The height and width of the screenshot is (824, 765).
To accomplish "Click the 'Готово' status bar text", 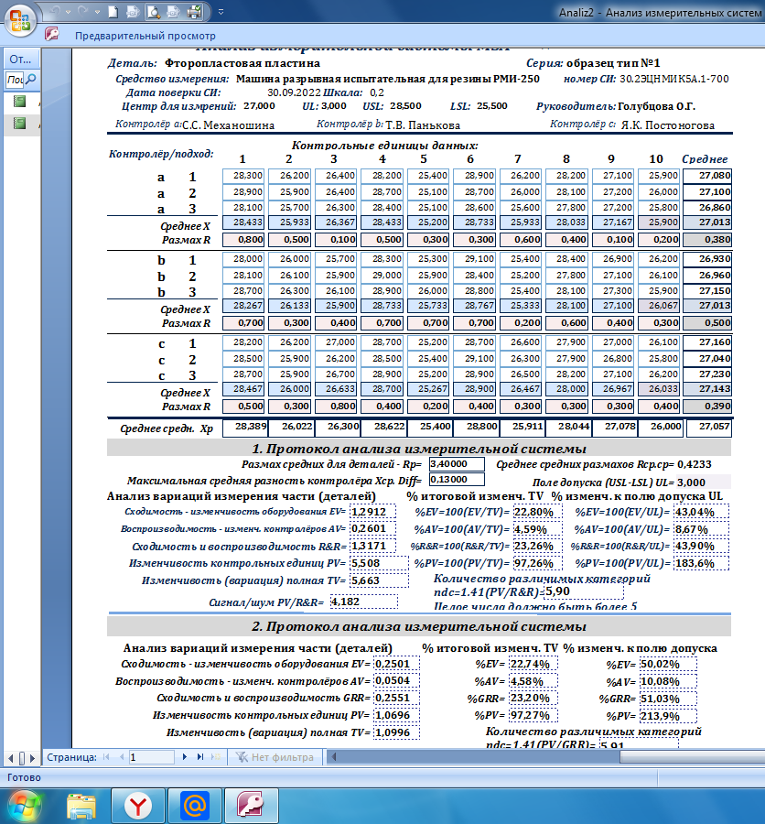I will tap(24, 777).
